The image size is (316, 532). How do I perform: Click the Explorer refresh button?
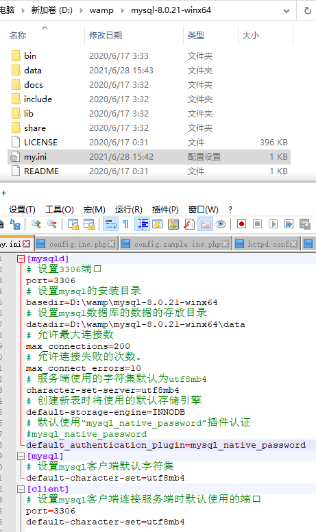307,11
